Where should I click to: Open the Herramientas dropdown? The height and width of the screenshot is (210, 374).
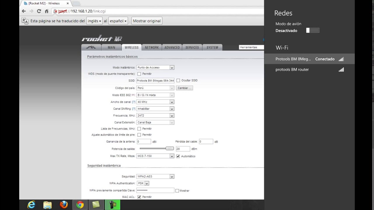click(x=251, y=47)
